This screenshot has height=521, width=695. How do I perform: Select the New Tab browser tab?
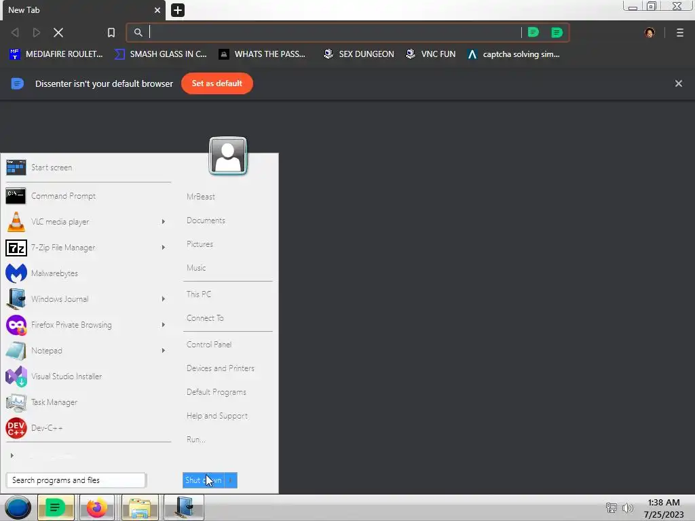pyautogui.click(x=83, y=10)
